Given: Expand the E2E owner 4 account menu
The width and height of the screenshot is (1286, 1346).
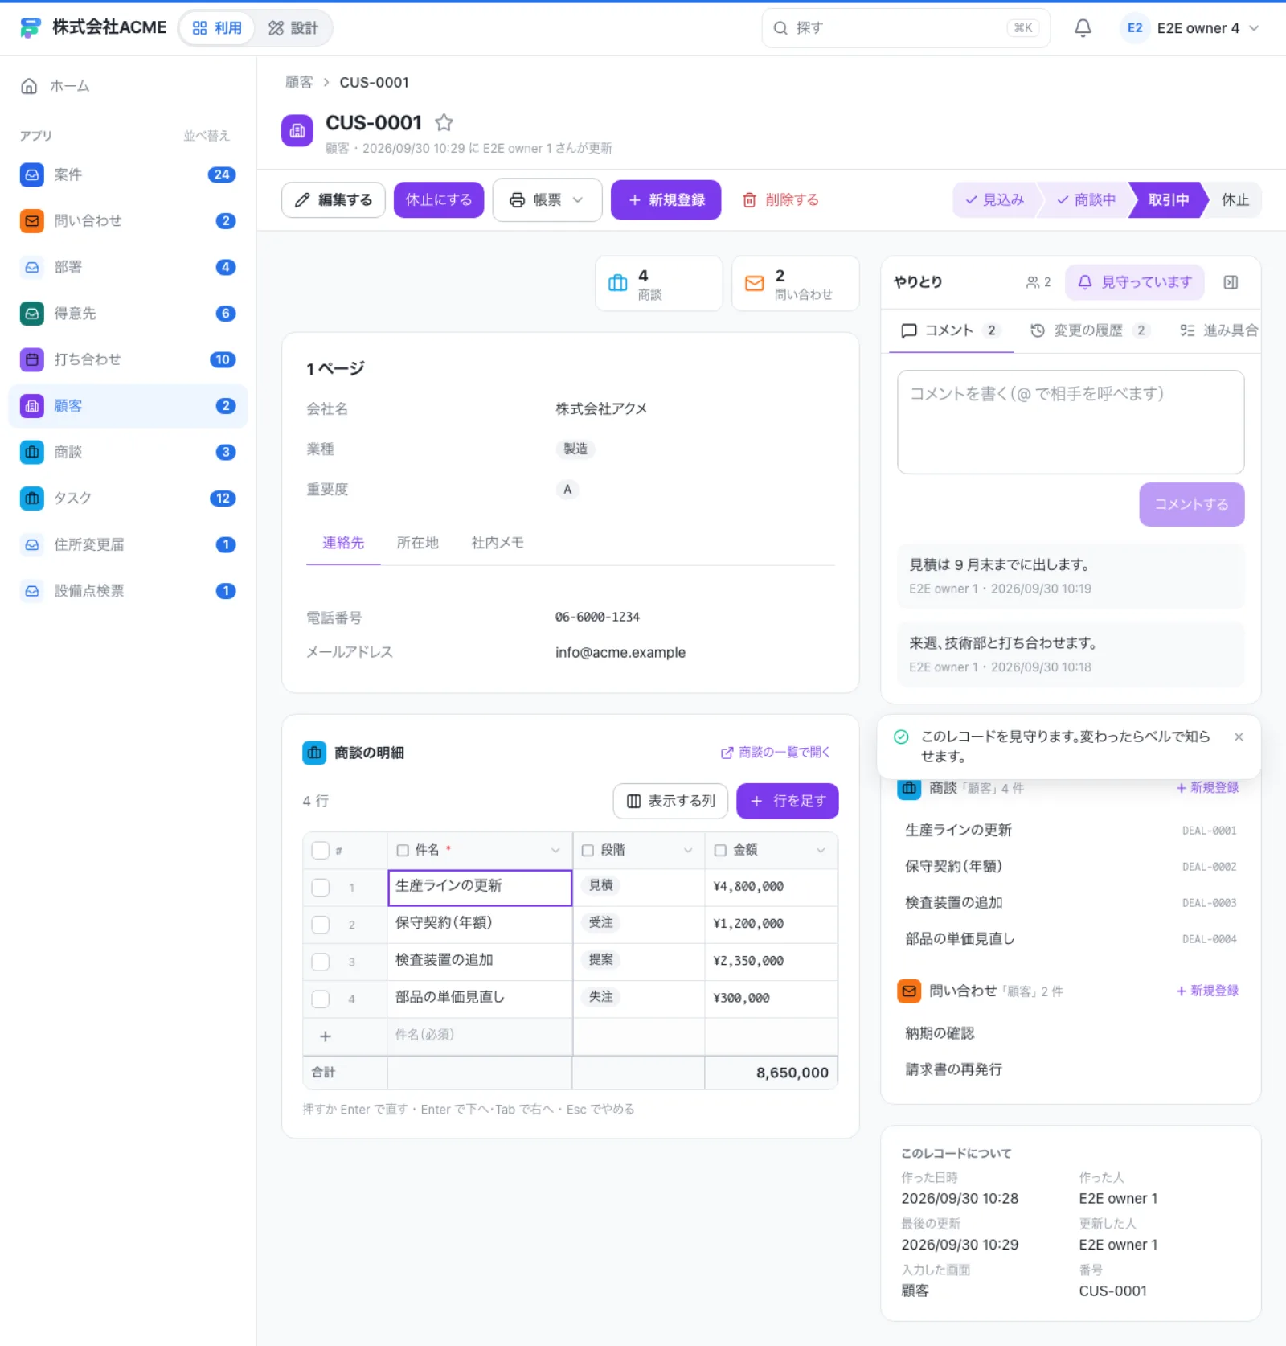Looking at the screenshot, I should tap(1190, 28).
